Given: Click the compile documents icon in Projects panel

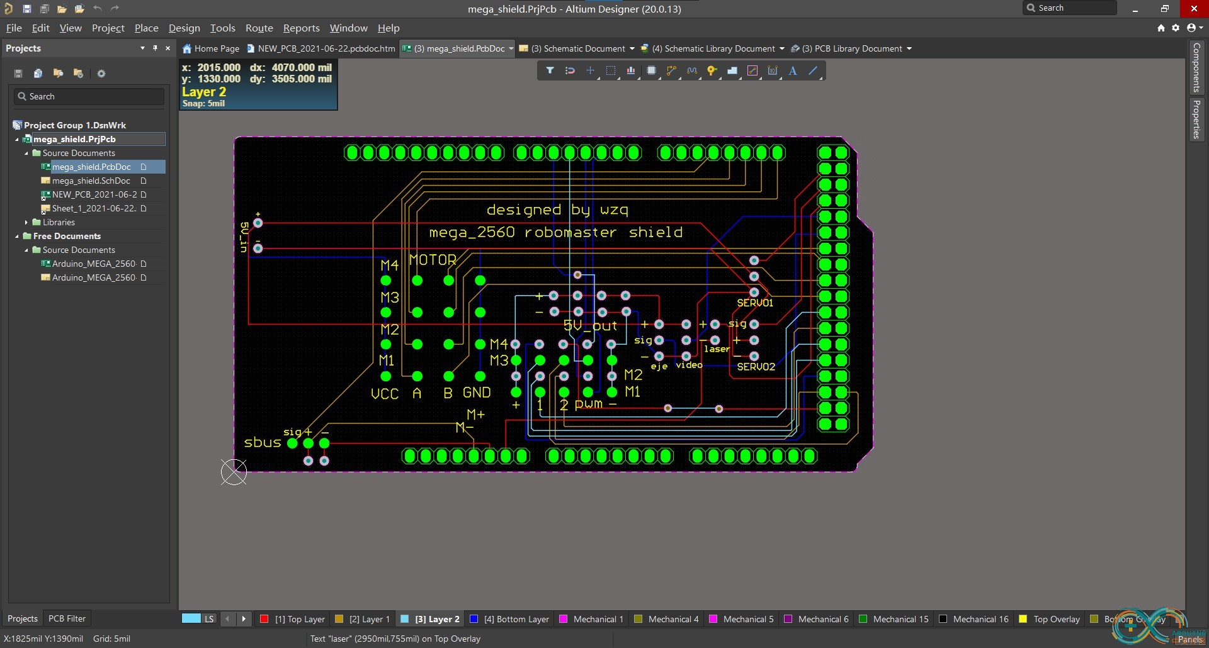Looking at the screenshot, I should coord(38,74).
